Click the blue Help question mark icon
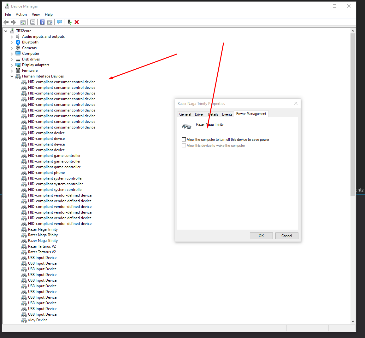This screenshot has width=365, height=338. (42, 22)
